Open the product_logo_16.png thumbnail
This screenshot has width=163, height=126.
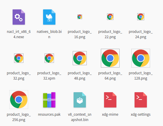pos(80,17)
